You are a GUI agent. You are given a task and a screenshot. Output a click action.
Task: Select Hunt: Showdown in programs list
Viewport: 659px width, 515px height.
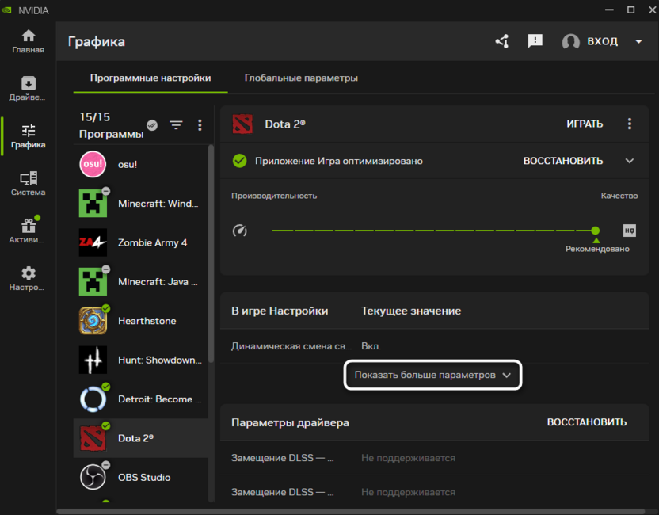click(x=141, y=360)
